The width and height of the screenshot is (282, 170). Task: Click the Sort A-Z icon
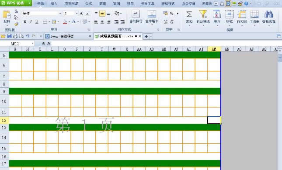(x=217, y=14)
